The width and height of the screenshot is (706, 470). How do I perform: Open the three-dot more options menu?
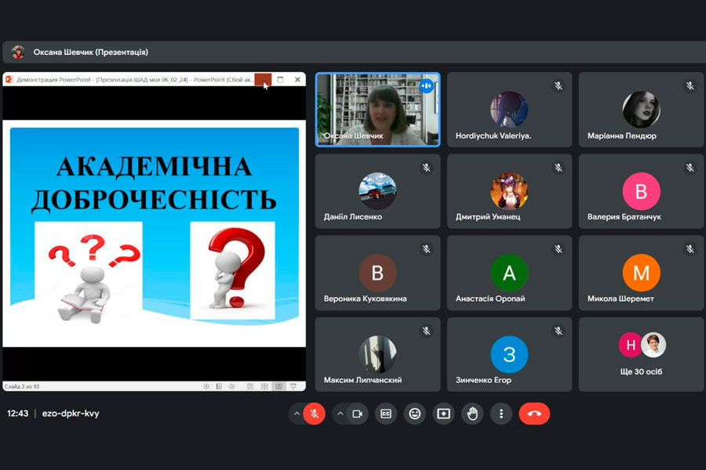(501, 414)
